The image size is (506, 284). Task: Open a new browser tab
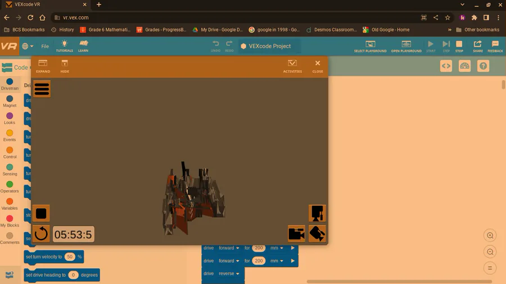coord(99,4)
